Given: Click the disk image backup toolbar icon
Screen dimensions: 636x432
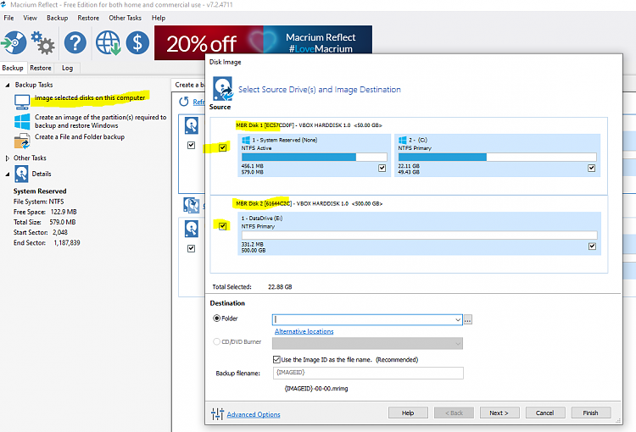Looking at the screenshot, I should (14, 42).
